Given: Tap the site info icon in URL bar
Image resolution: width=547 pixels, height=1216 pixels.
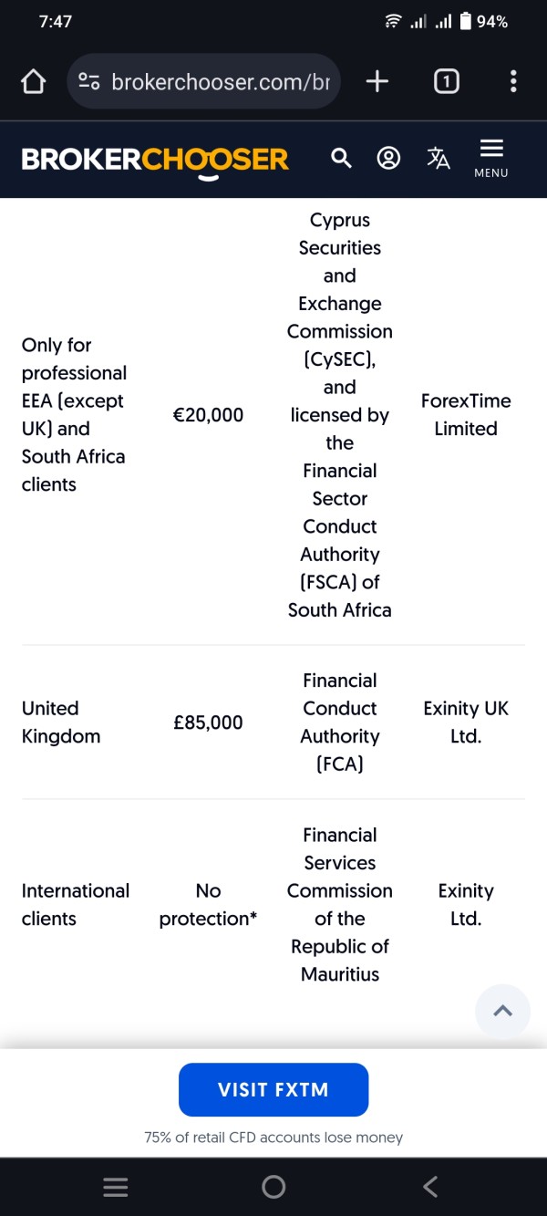Looking at the screenshot, I should click(x=88, y=82).
